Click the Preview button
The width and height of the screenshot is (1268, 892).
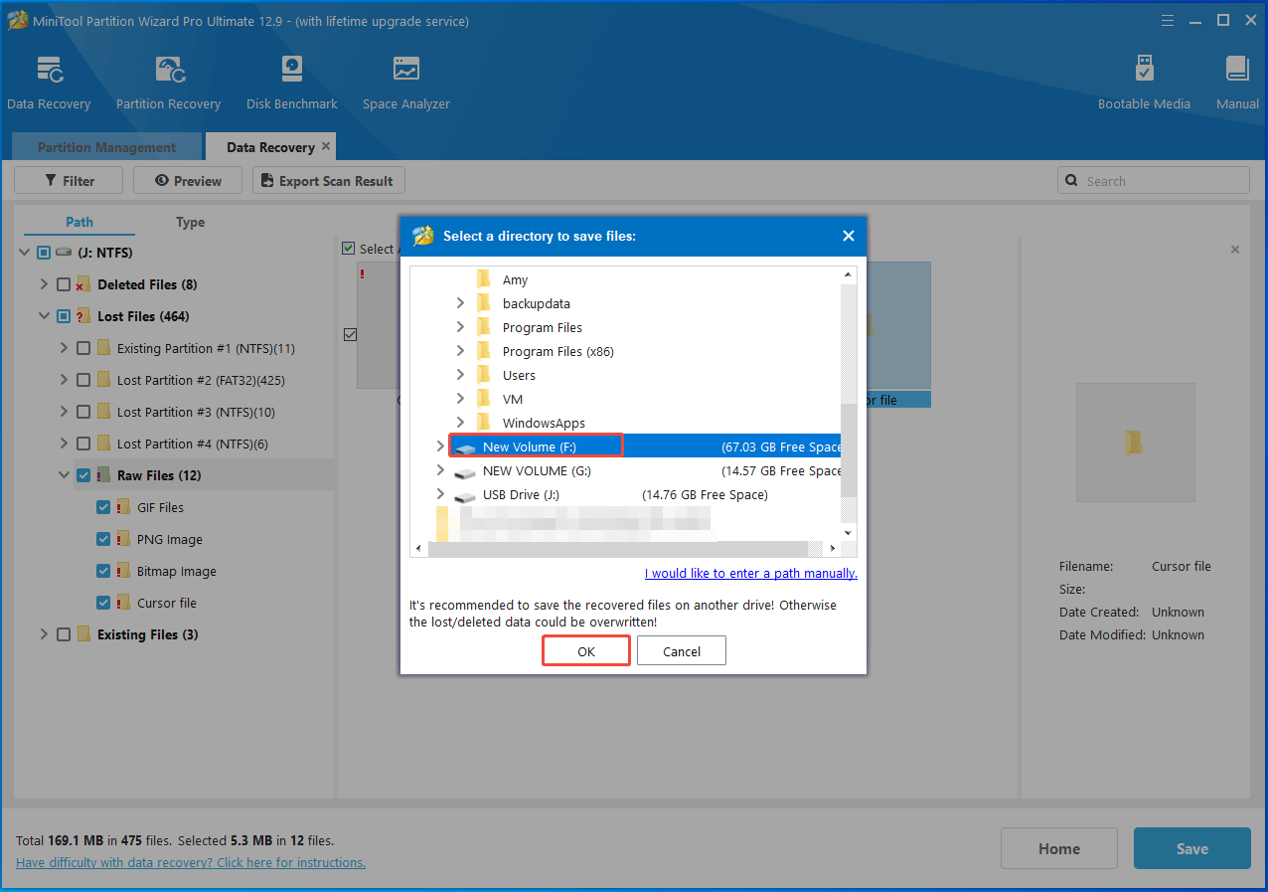(188, 181)
